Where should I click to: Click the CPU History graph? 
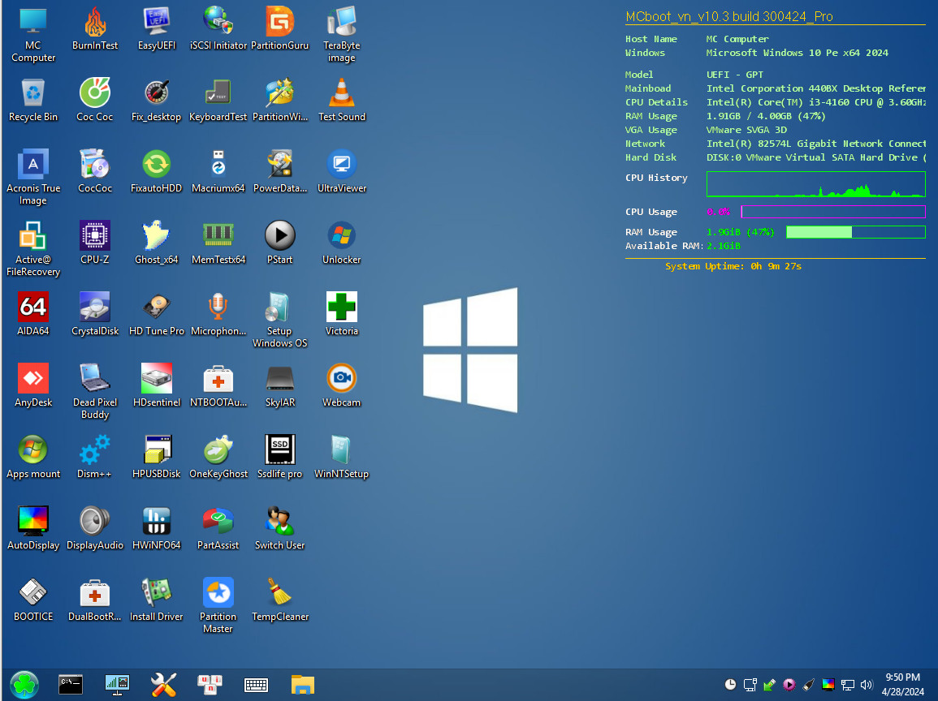(816, 184)
